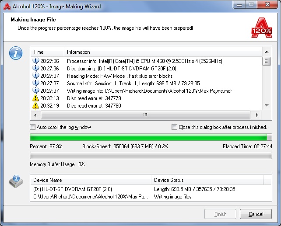Click info icon of Reading Mode row
This screenshot has width=281, height=226.
click(x=35, y=76)
